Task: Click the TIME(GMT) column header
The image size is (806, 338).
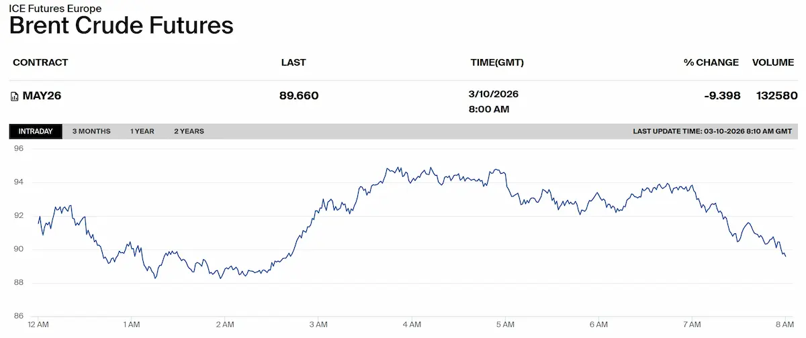Action: point(497,62)
